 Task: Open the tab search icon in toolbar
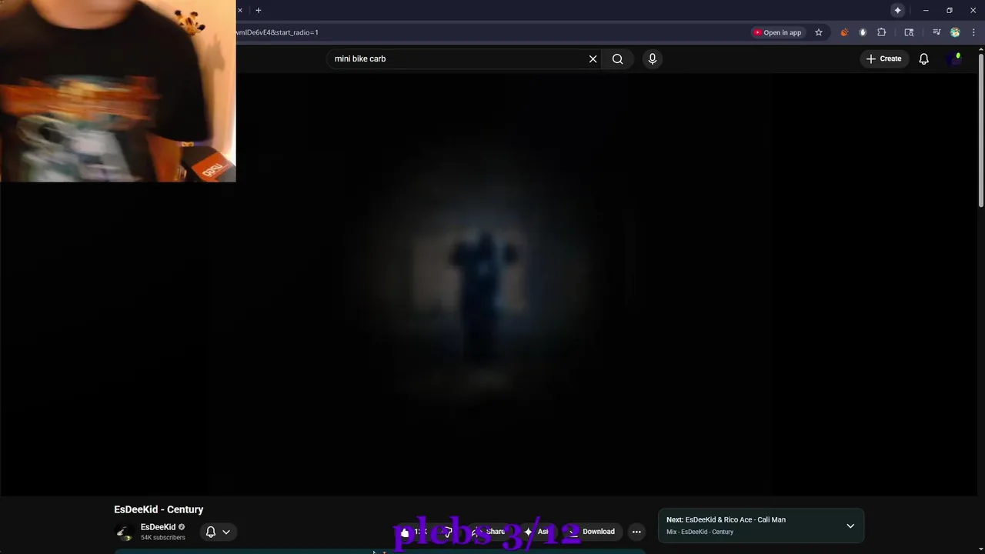pos(909,32)
